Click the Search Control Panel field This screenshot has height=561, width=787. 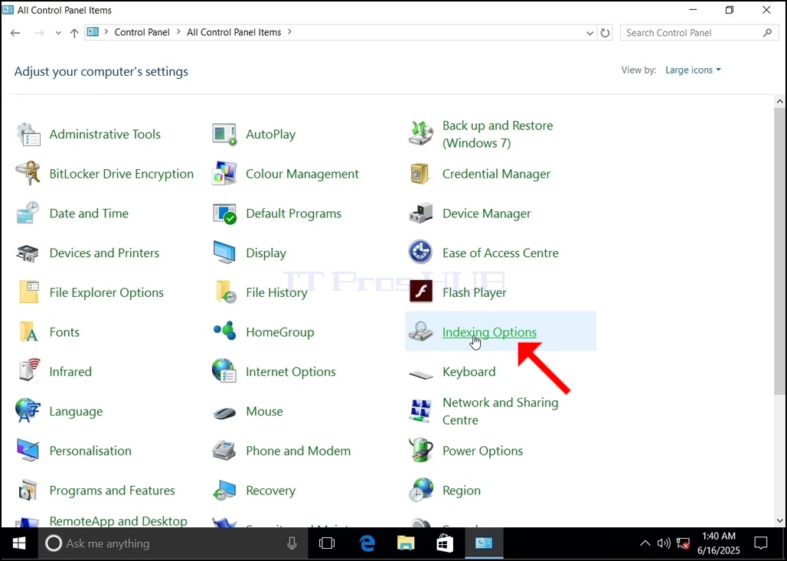point(699,33)
